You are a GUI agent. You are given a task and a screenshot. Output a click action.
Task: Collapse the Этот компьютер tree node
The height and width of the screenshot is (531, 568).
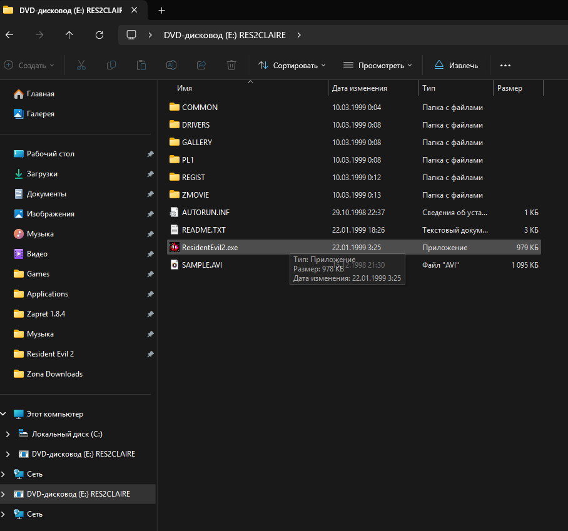click(x=3, y=413)
